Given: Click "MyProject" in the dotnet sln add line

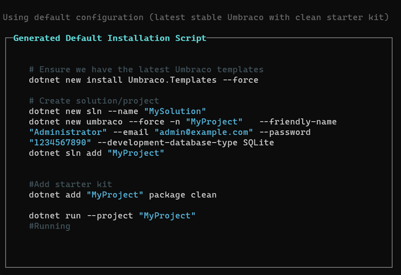Looking at the screenshot, I should point(136,153).
